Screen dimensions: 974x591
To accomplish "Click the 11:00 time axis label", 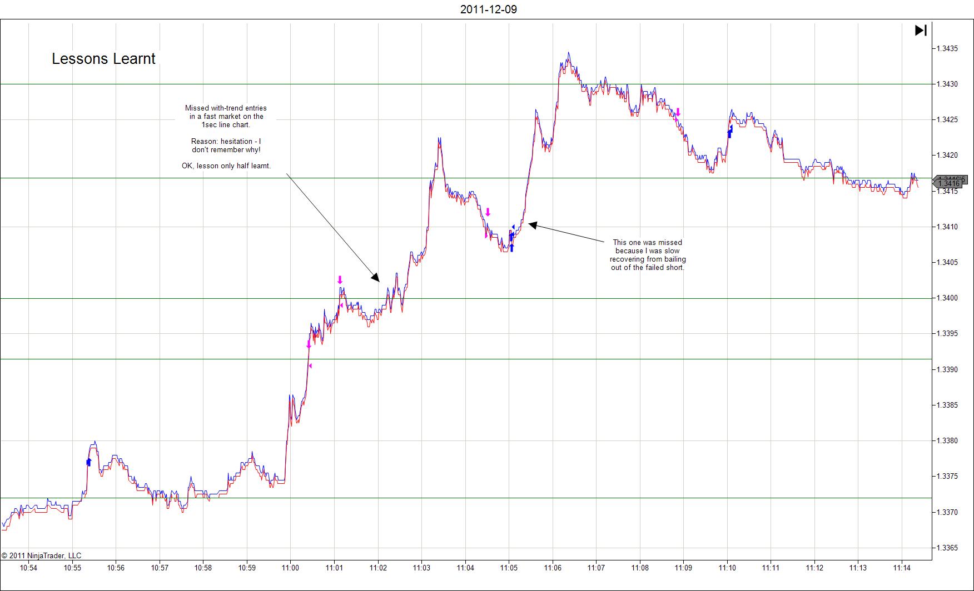I will [290, 568].
